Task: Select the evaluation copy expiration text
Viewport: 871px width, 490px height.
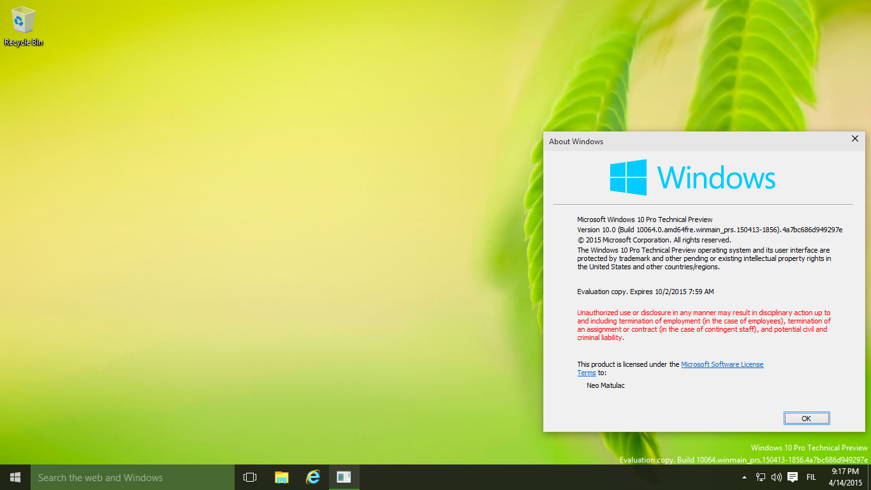Action: (645, 292)
